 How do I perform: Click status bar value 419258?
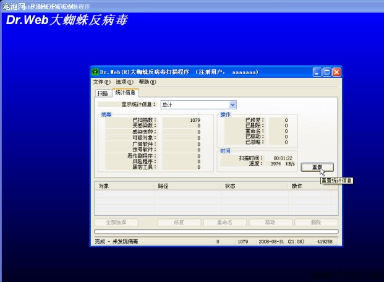pyautogui.click(x=325, y=242)
